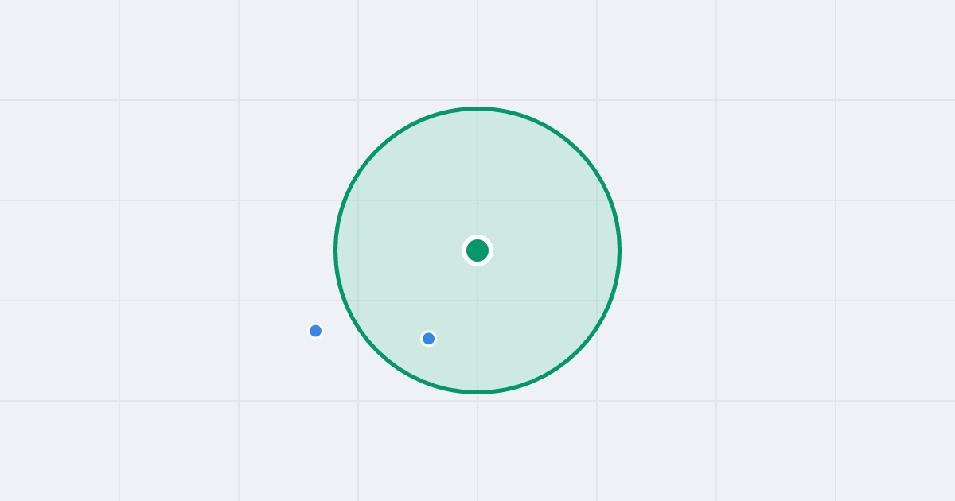Click the blue dot inside the green circle
This screenshot has height=501, width=955.
point(428,339)
